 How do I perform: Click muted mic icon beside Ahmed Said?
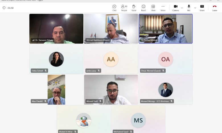coord(100,101)
